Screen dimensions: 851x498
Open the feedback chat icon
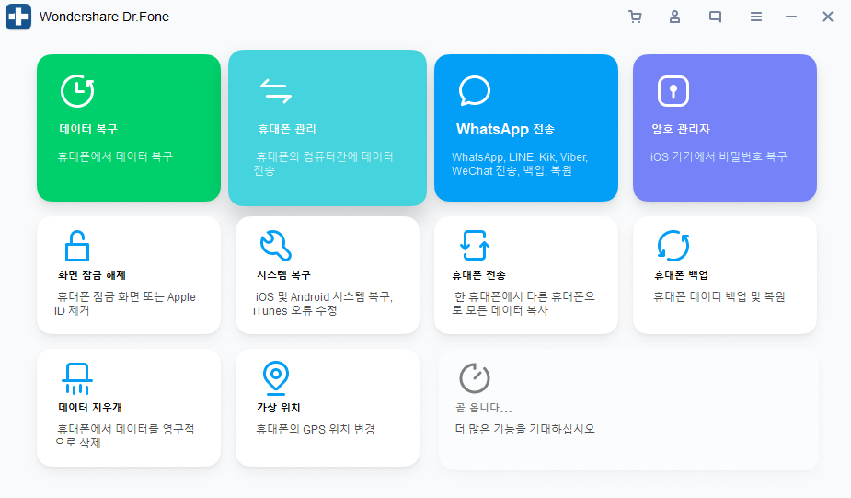pyautogui.click(x=716, y=17)
